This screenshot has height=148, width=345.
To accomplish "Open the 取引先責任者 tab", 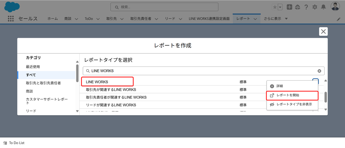I will coord(141,19).
